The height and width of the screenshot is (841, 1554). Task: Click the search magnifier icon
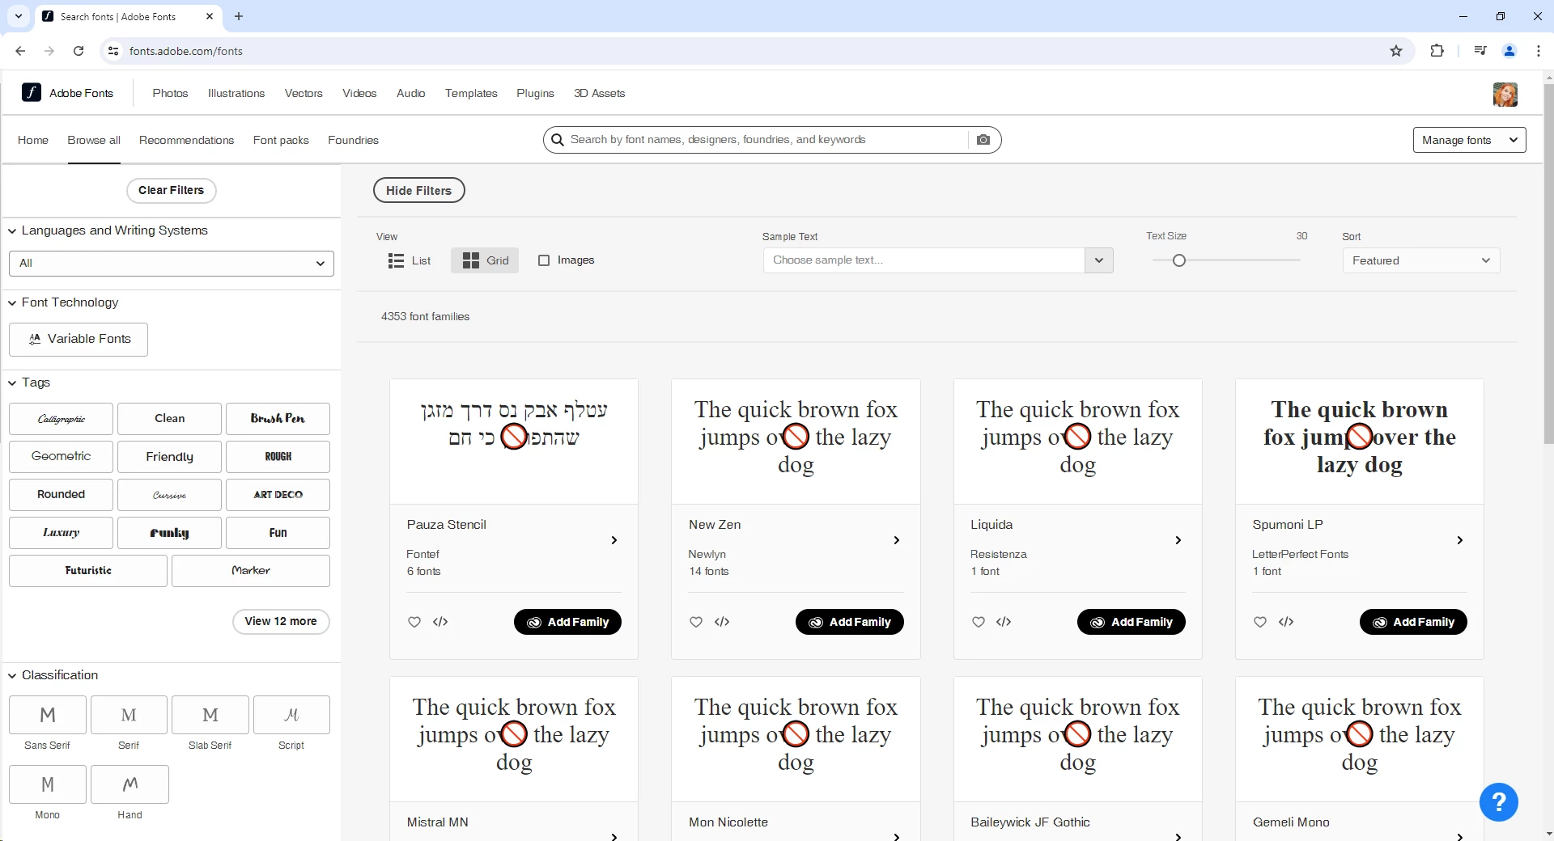point(558,140)
